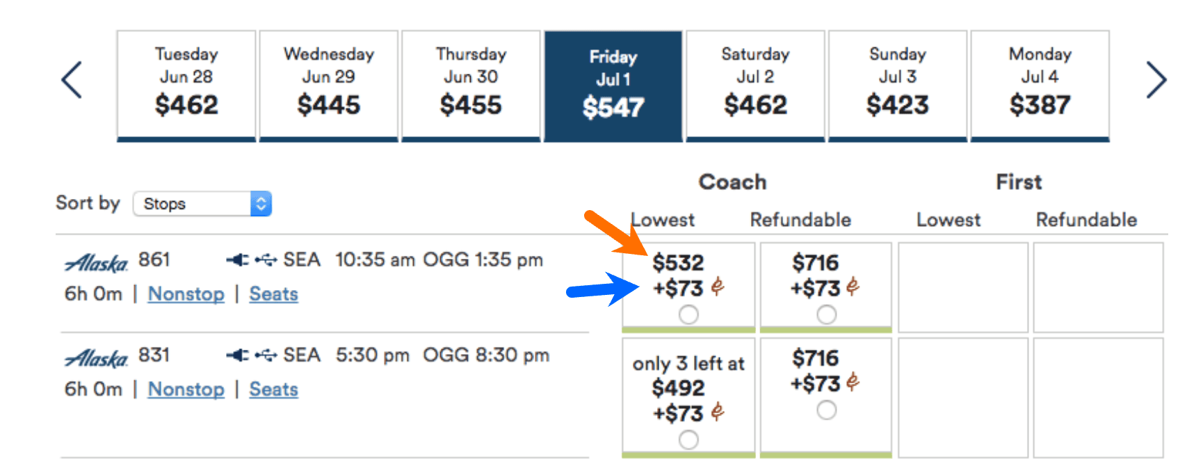Select the $492 fare radio button for flight 831
Image resolution: width=1203 pixels, height=473 pixels.
pos(688,440)
